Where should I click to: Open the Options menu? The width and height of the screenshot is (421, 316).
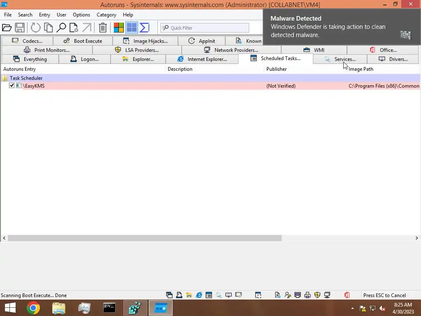[x=81, y=15]
